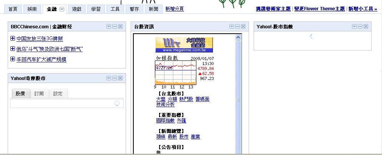Minimize the Yahoo!-股市指數 gadget
Image resolution: width=382 pixels, height=155 pixels.
(360, 27)
